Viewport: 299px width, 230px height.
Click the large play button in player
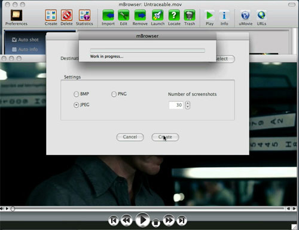142,220
